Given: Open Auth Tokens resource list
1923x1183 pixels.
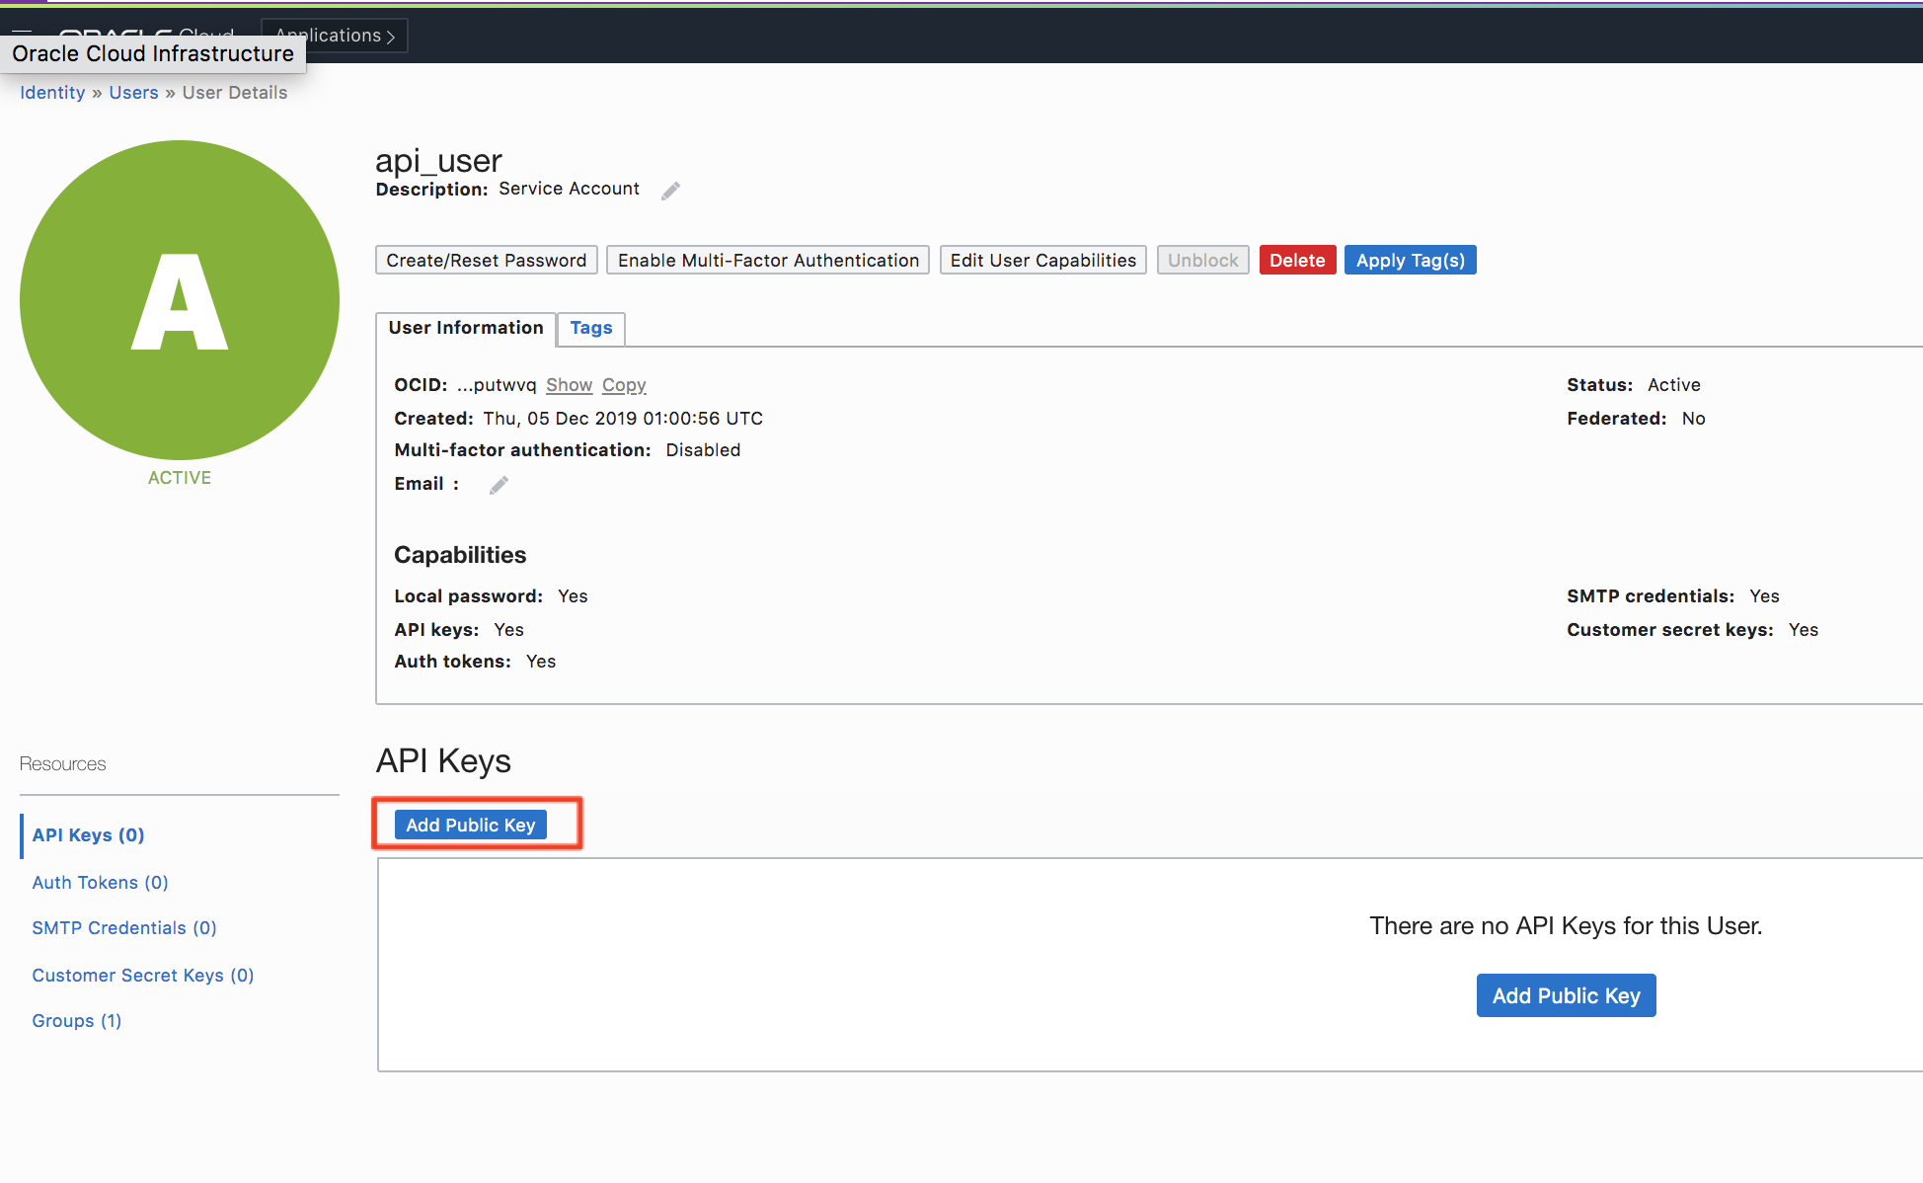Looking at the screenshot, I should (x=100, y=882).
